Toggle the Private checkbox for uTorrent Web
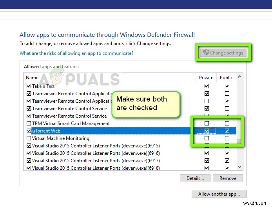The image size is (272, 207). tap(207, 131)
